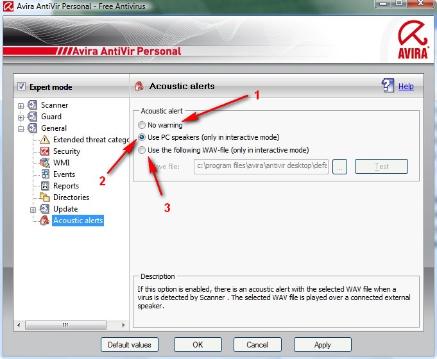Click the Scanner gear icon in tree
437x359 pixels.
click(x=32, y=105)
